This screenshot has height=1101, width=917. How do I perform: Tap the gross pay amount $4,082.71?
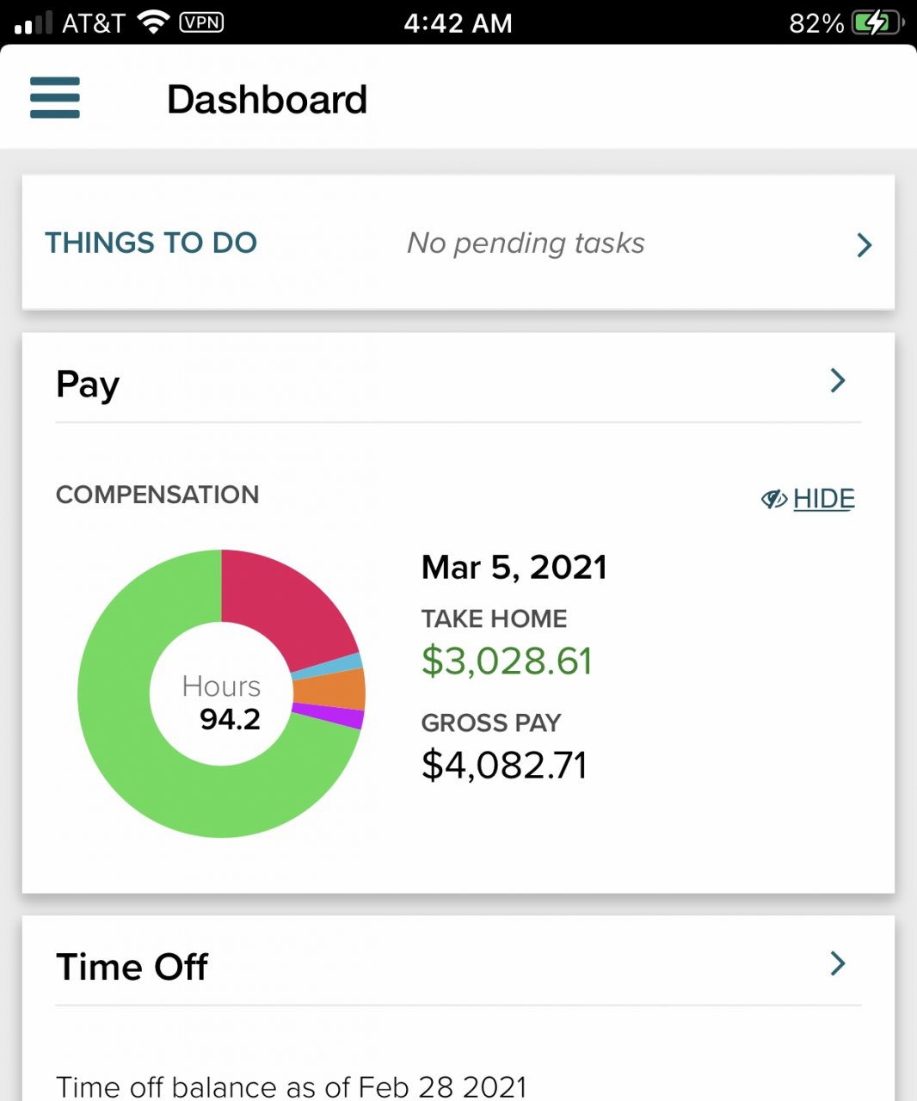click(x=504, y=765)
